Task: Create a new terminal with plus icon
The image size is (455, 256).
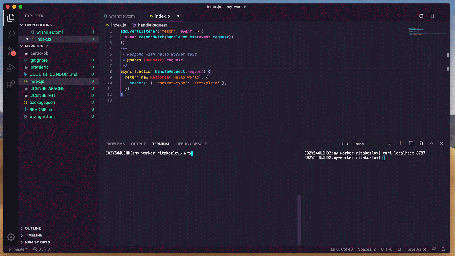Action: [x=401, y=143]
